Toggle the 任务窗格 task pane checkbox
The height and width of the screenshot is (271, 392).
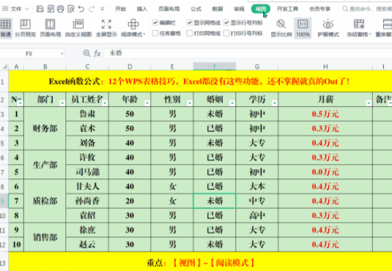pos(155,33)
